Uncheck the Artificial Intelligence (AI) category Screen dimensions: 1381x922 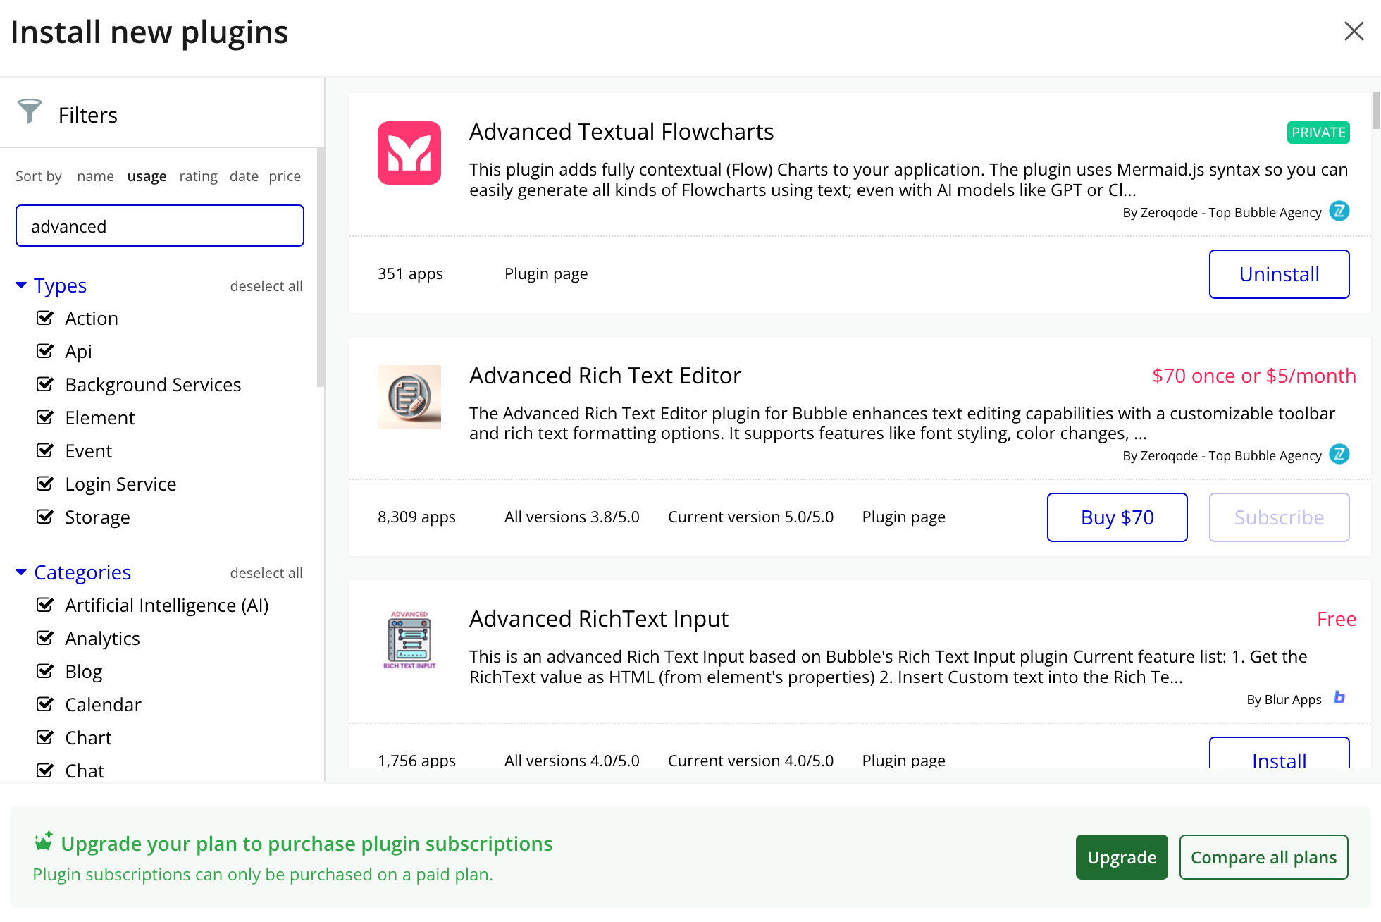(45, 605)
